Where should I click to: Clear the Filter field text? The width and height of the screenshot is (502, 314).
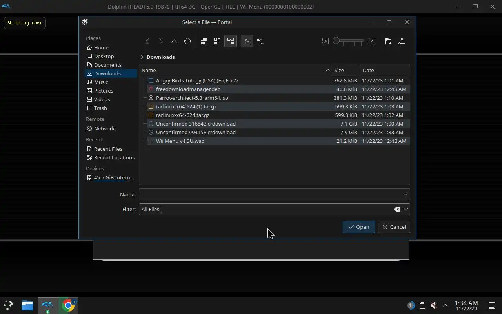[397, 209]
